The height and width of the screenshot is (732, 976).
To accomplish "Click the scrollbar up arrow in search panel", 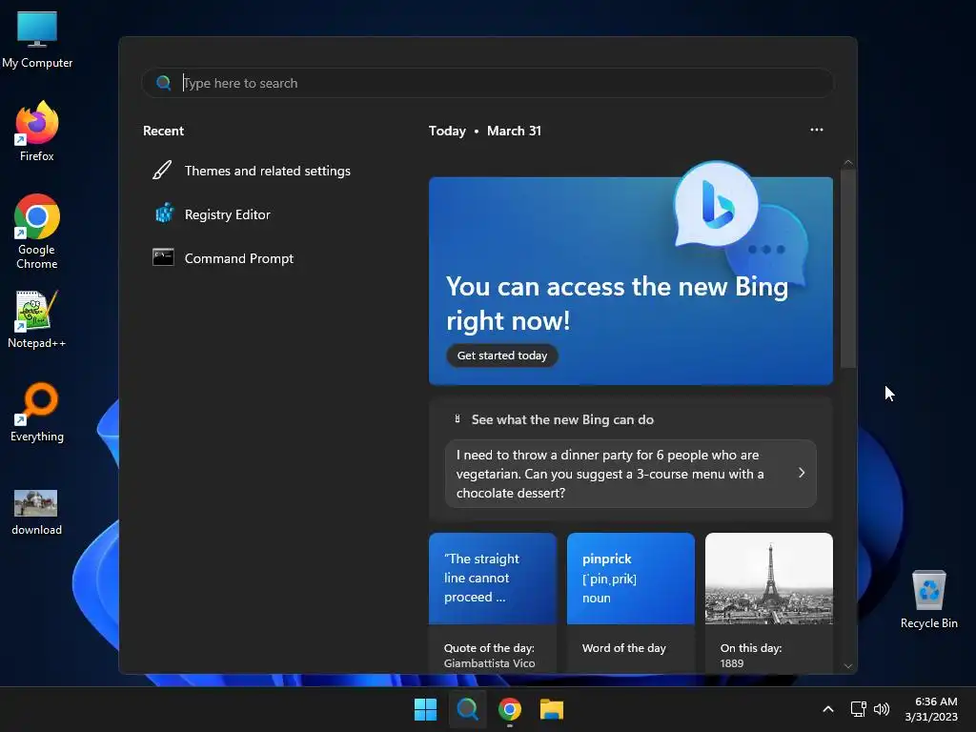I will (x=847, y=162).
